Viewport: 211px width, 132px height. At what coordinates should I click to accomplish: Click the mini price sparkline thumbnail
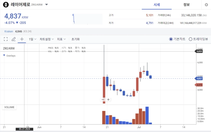pos(87,18)
